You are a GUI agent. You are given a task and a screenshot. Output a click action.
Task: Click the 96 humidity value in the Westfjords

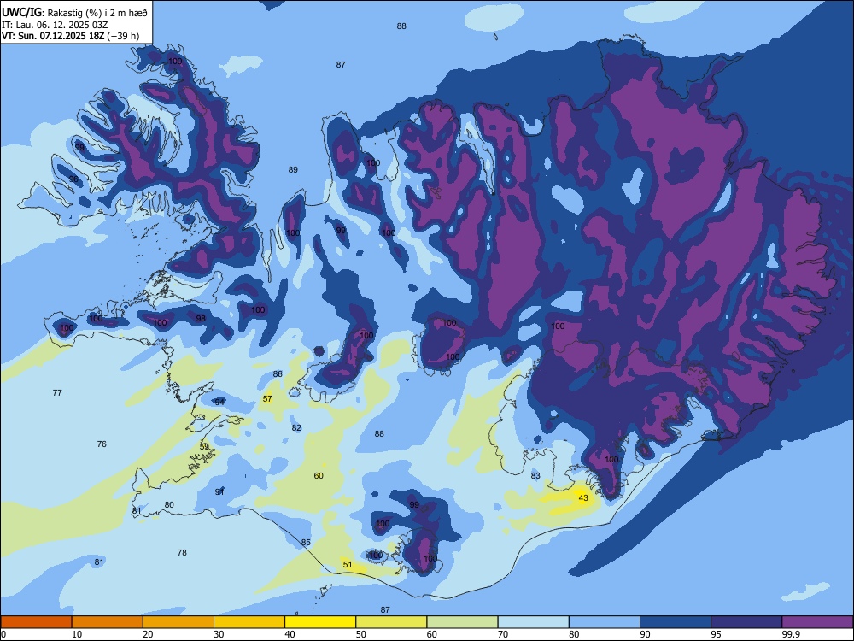(73, 179)
